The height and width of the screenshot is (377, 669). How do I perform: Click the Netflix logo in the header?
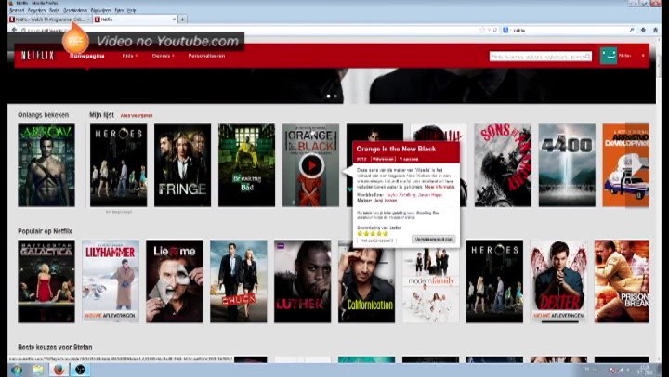click(37, 56)
